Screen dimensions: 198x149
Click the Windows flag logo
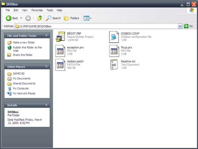tap(192, 10)
